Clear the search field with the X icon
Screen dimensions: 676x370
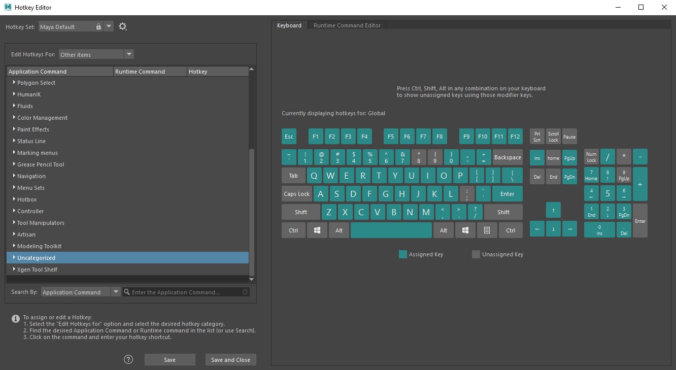tap(245, 292)
